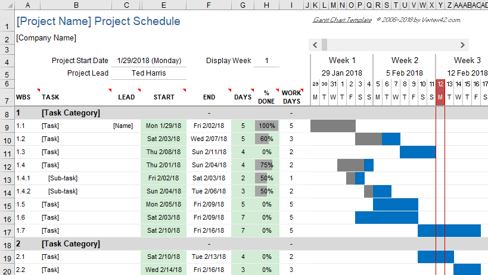This screenshot has height=275, width=488.
Task: Select the Project Schedule title cell
Action: pos(98,21)
